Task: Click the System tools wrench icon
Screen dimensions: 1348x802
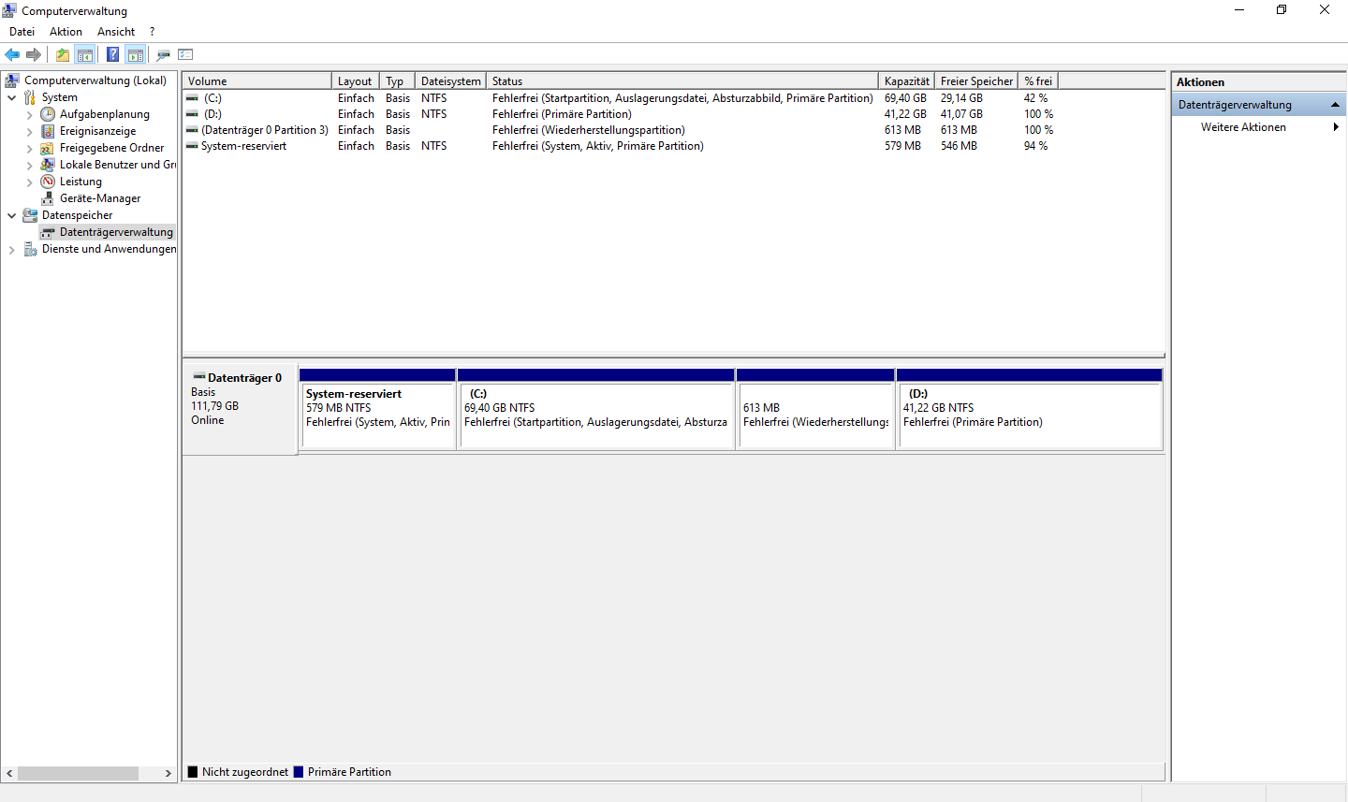Action: [x=30, y=97]
